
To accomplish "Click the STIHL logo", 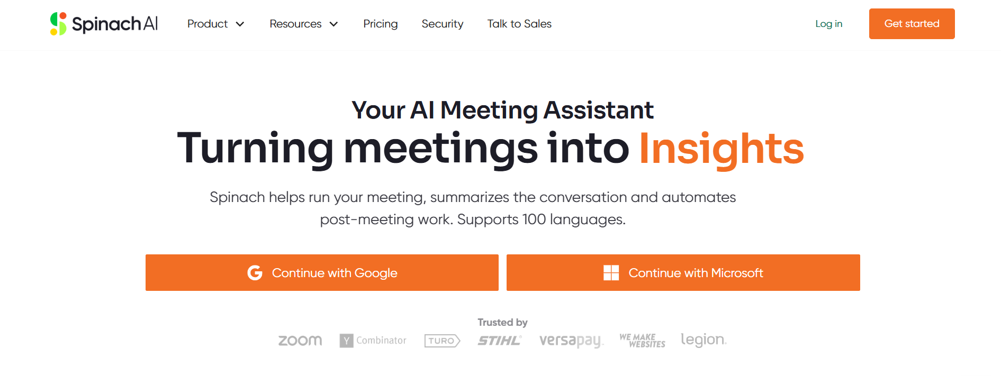I will [x=500, y=341].
